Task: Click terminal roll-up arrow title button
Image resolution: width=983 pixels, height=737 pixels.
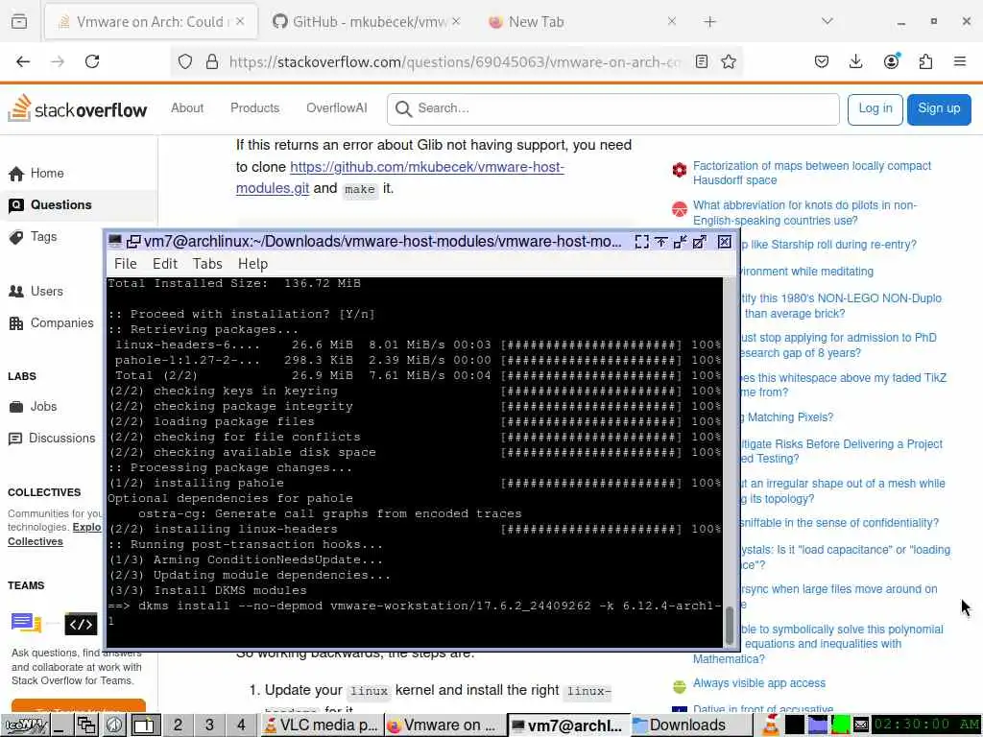Action: [660, 241]
